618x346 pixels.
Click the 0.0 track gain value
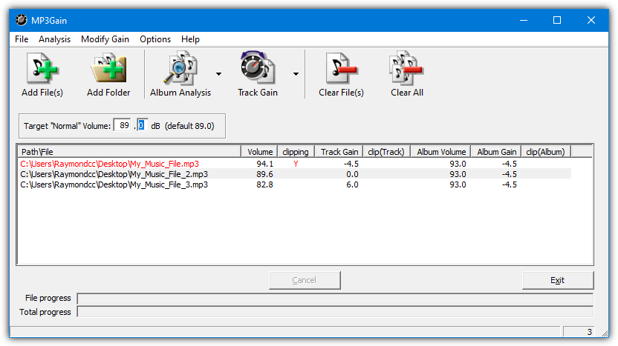[x=352, y=174]
